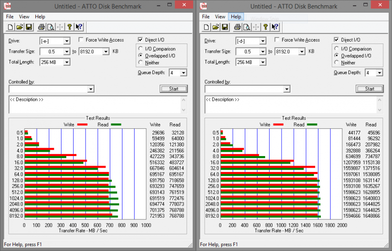The height and width of the screenshot is (251, 392).
Task: Open the View menu in the left window
Action: pos(24,16)
